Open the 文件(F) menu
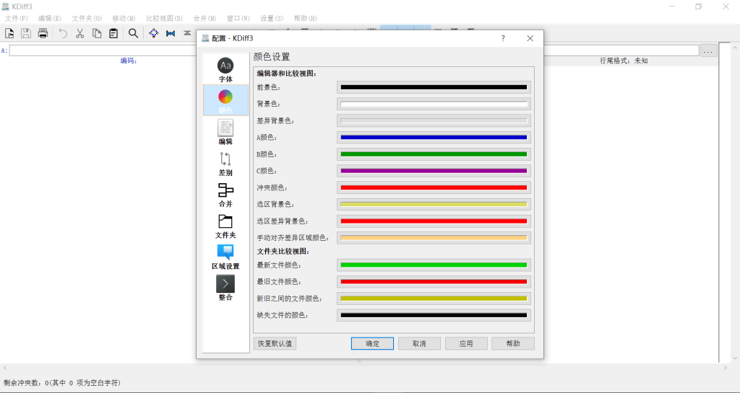 [16, 18]
